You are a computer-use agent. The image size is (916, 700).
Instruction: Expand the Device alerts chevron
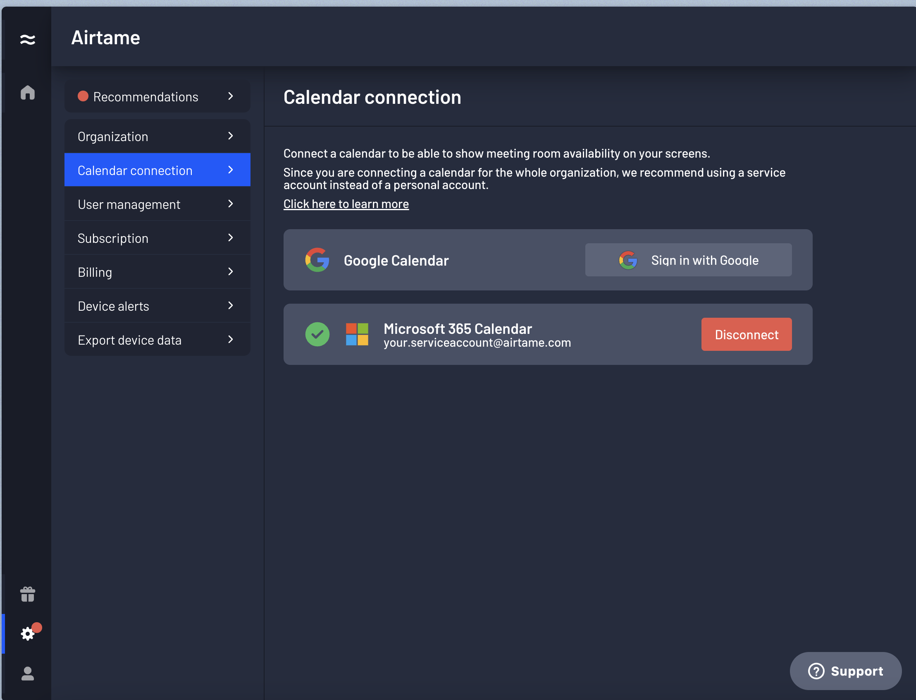point(231,305)
